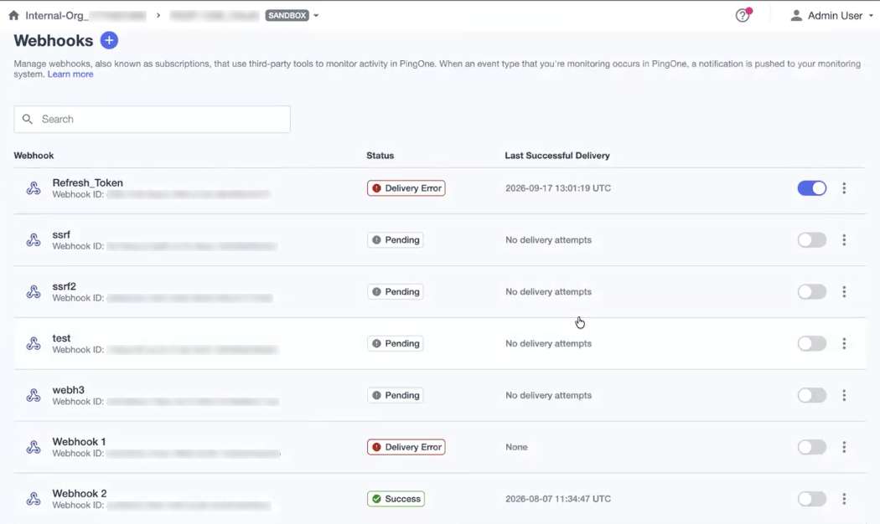The height and width of the screenshot is (524, 880).
Task: Expand the Admin User dropdown arrow
Action: coord(871,16)
